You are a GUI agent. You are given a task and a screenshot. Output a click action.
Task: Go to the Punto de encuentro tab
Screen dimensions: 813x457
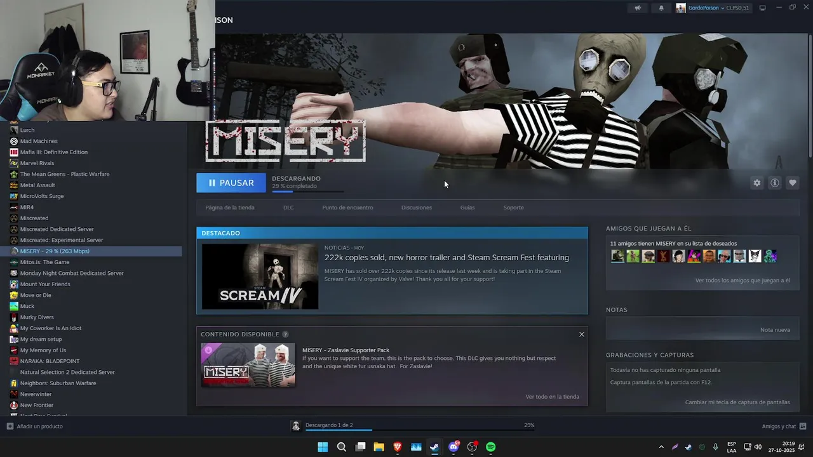tap(347, 208)
